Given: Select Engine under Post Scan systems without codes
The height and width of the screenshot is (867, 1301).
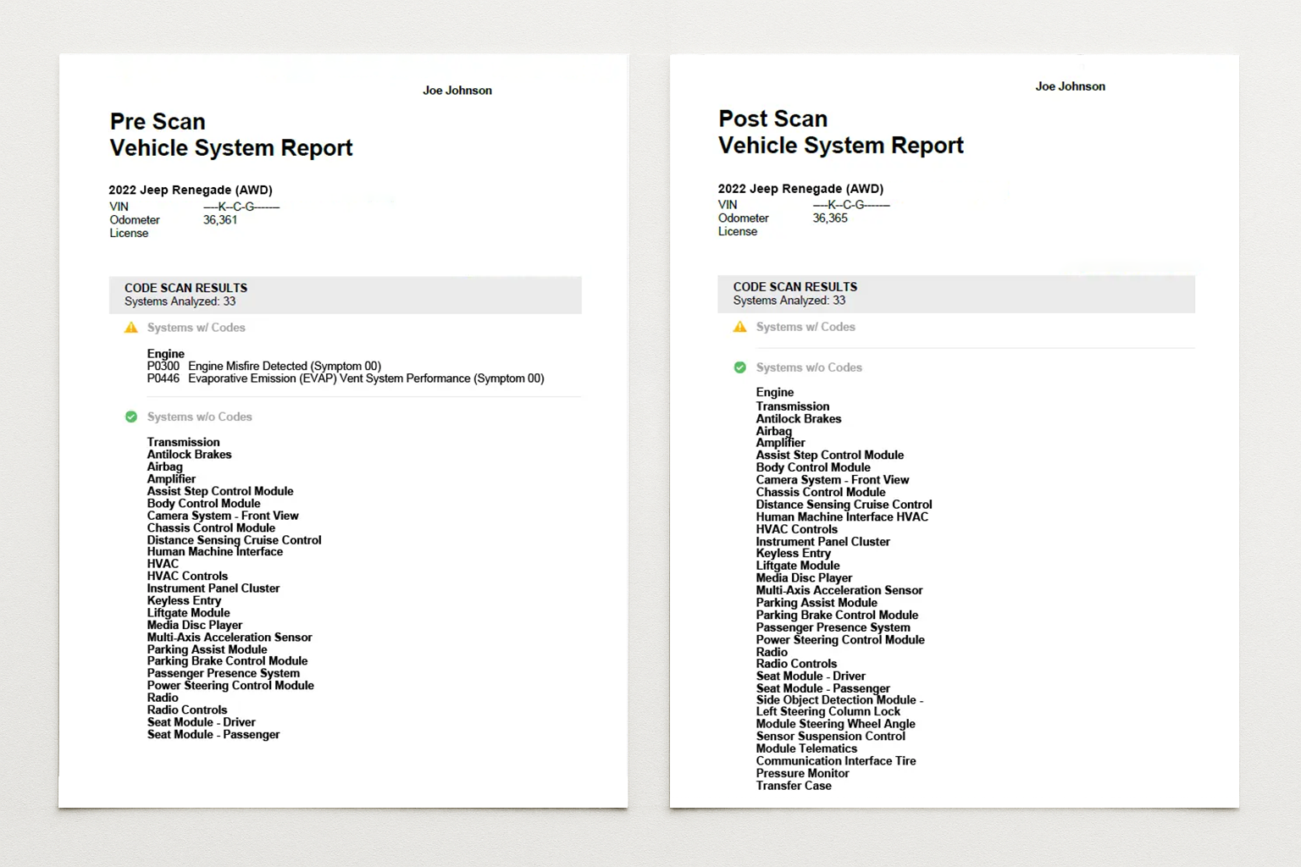Looking at the screenshot, I should pos(775,393).
